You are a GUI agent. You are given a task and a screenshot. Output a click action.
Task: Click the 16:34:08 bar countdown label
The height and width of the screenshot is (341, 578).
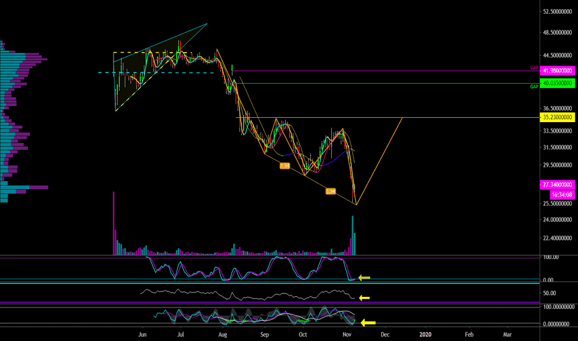(x=562, y=195)
